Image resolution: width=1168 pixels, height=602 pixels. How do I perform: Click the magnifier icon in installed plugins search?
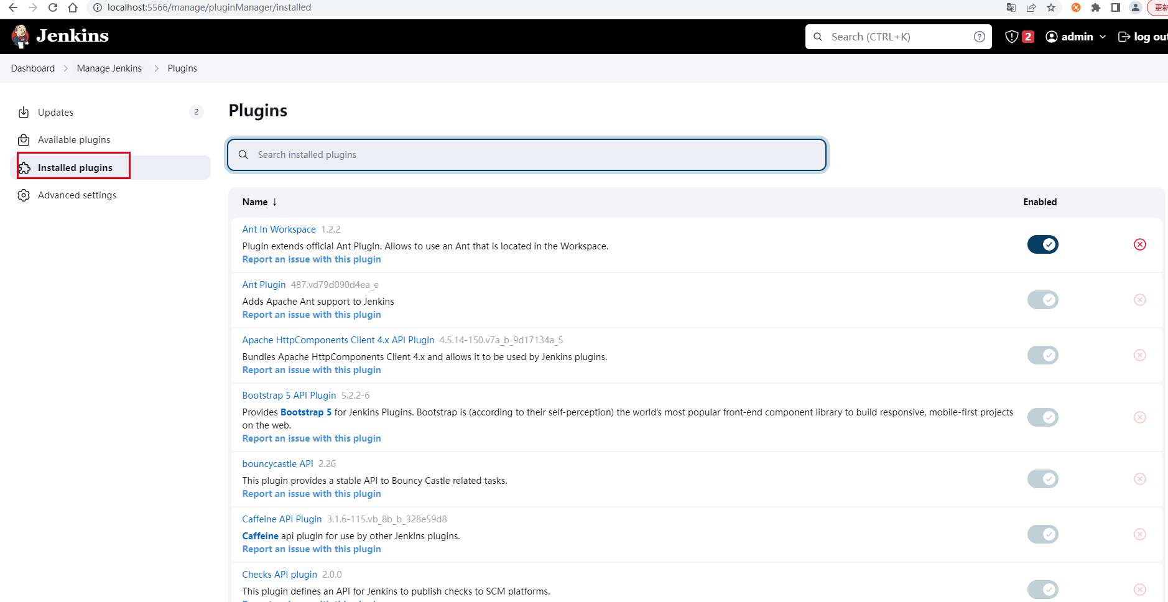tap(243, 155)
